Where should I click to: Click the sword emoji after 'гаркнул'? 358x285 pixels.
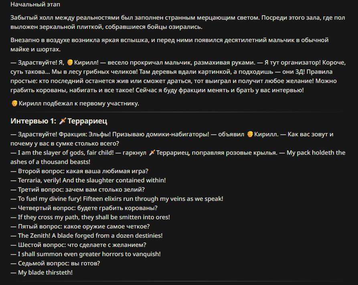click(x=152, y=153)
